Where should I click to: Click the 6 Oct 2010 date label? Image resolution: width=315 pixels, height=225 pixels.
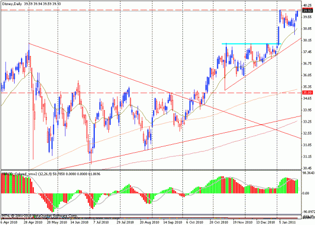[x=196, y=222]
